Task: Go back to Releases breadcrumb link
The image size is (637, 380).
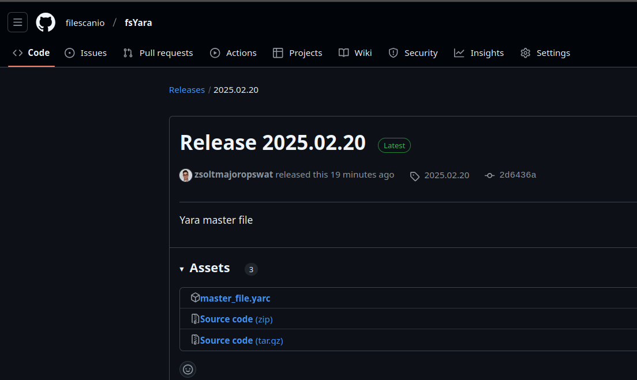Action: coord(187,90)
